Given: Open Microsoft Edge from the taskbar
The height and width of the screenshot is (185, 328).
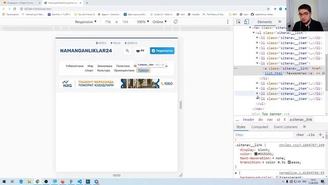Looking at the screenshot, I should click(x=21, y=181).
